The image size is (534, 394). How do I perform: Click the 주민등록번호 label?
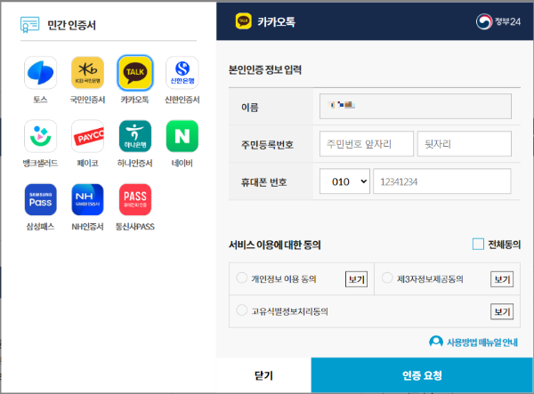click(267, 145)
